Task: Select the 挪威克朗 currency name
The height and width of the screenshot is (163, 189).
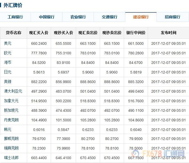Action: coord(11,138)
